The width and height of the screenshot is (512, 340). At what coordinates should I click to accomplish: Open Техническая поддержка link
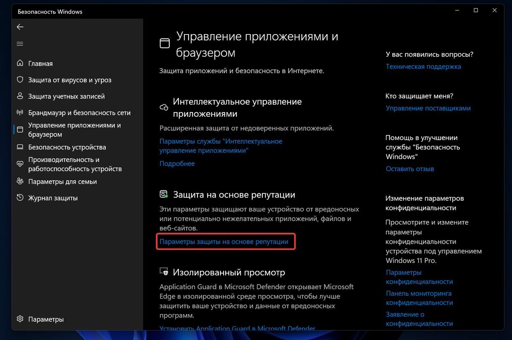423,66
